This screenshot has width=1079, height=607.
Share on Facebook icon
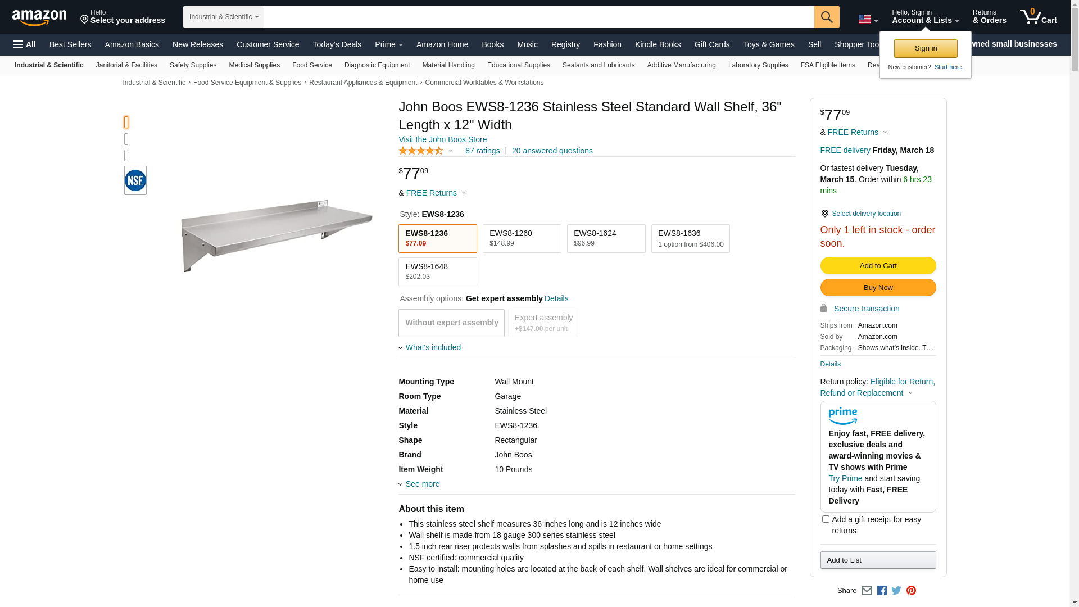click(882, 591)
